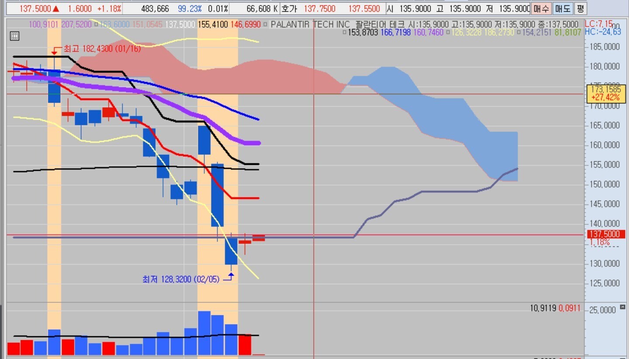Click the 207.5200 purple legend value
The height and width of the screenshot is (359, 629).
tap(76, 24)
